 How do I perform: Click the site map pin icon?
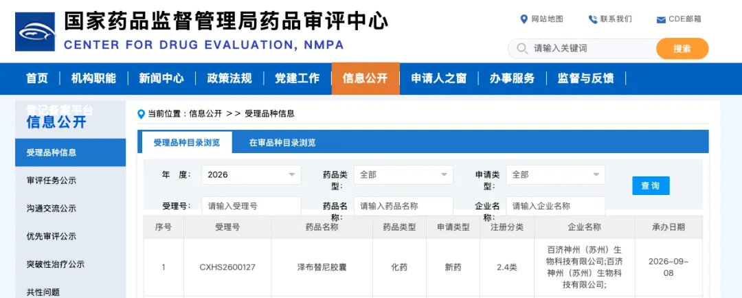(524, 19)
